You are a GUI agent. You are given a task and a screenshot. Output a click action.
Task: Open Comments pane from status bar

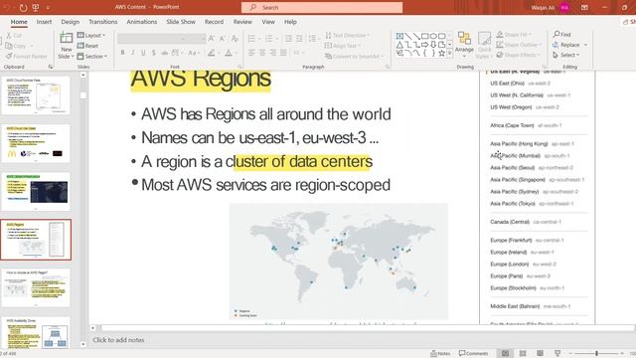pyautogui.click(x=474, y=354)
